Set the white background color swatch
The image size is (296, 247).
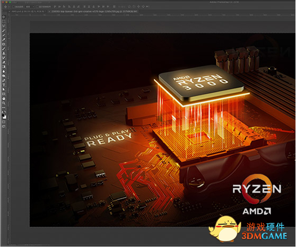tap(5, 118)
